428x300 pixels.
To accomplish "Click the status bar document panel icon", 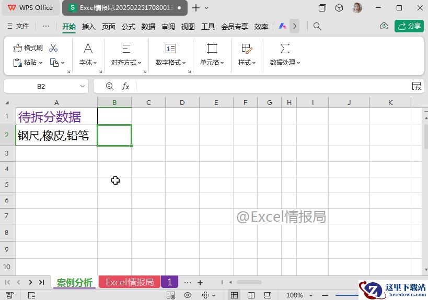I will [32, 295].
